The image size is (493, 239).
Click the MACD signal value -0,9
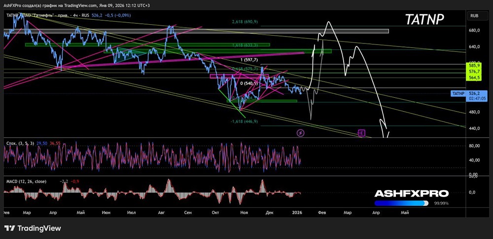coord(74,181)
